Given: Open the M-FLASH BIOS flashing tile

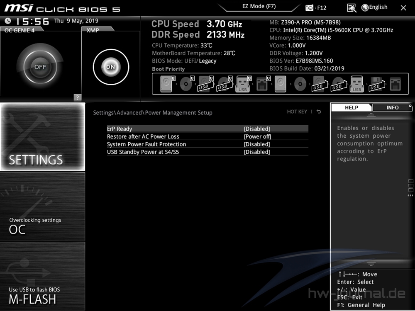Looking at the screenshot, I should [43, 276].
